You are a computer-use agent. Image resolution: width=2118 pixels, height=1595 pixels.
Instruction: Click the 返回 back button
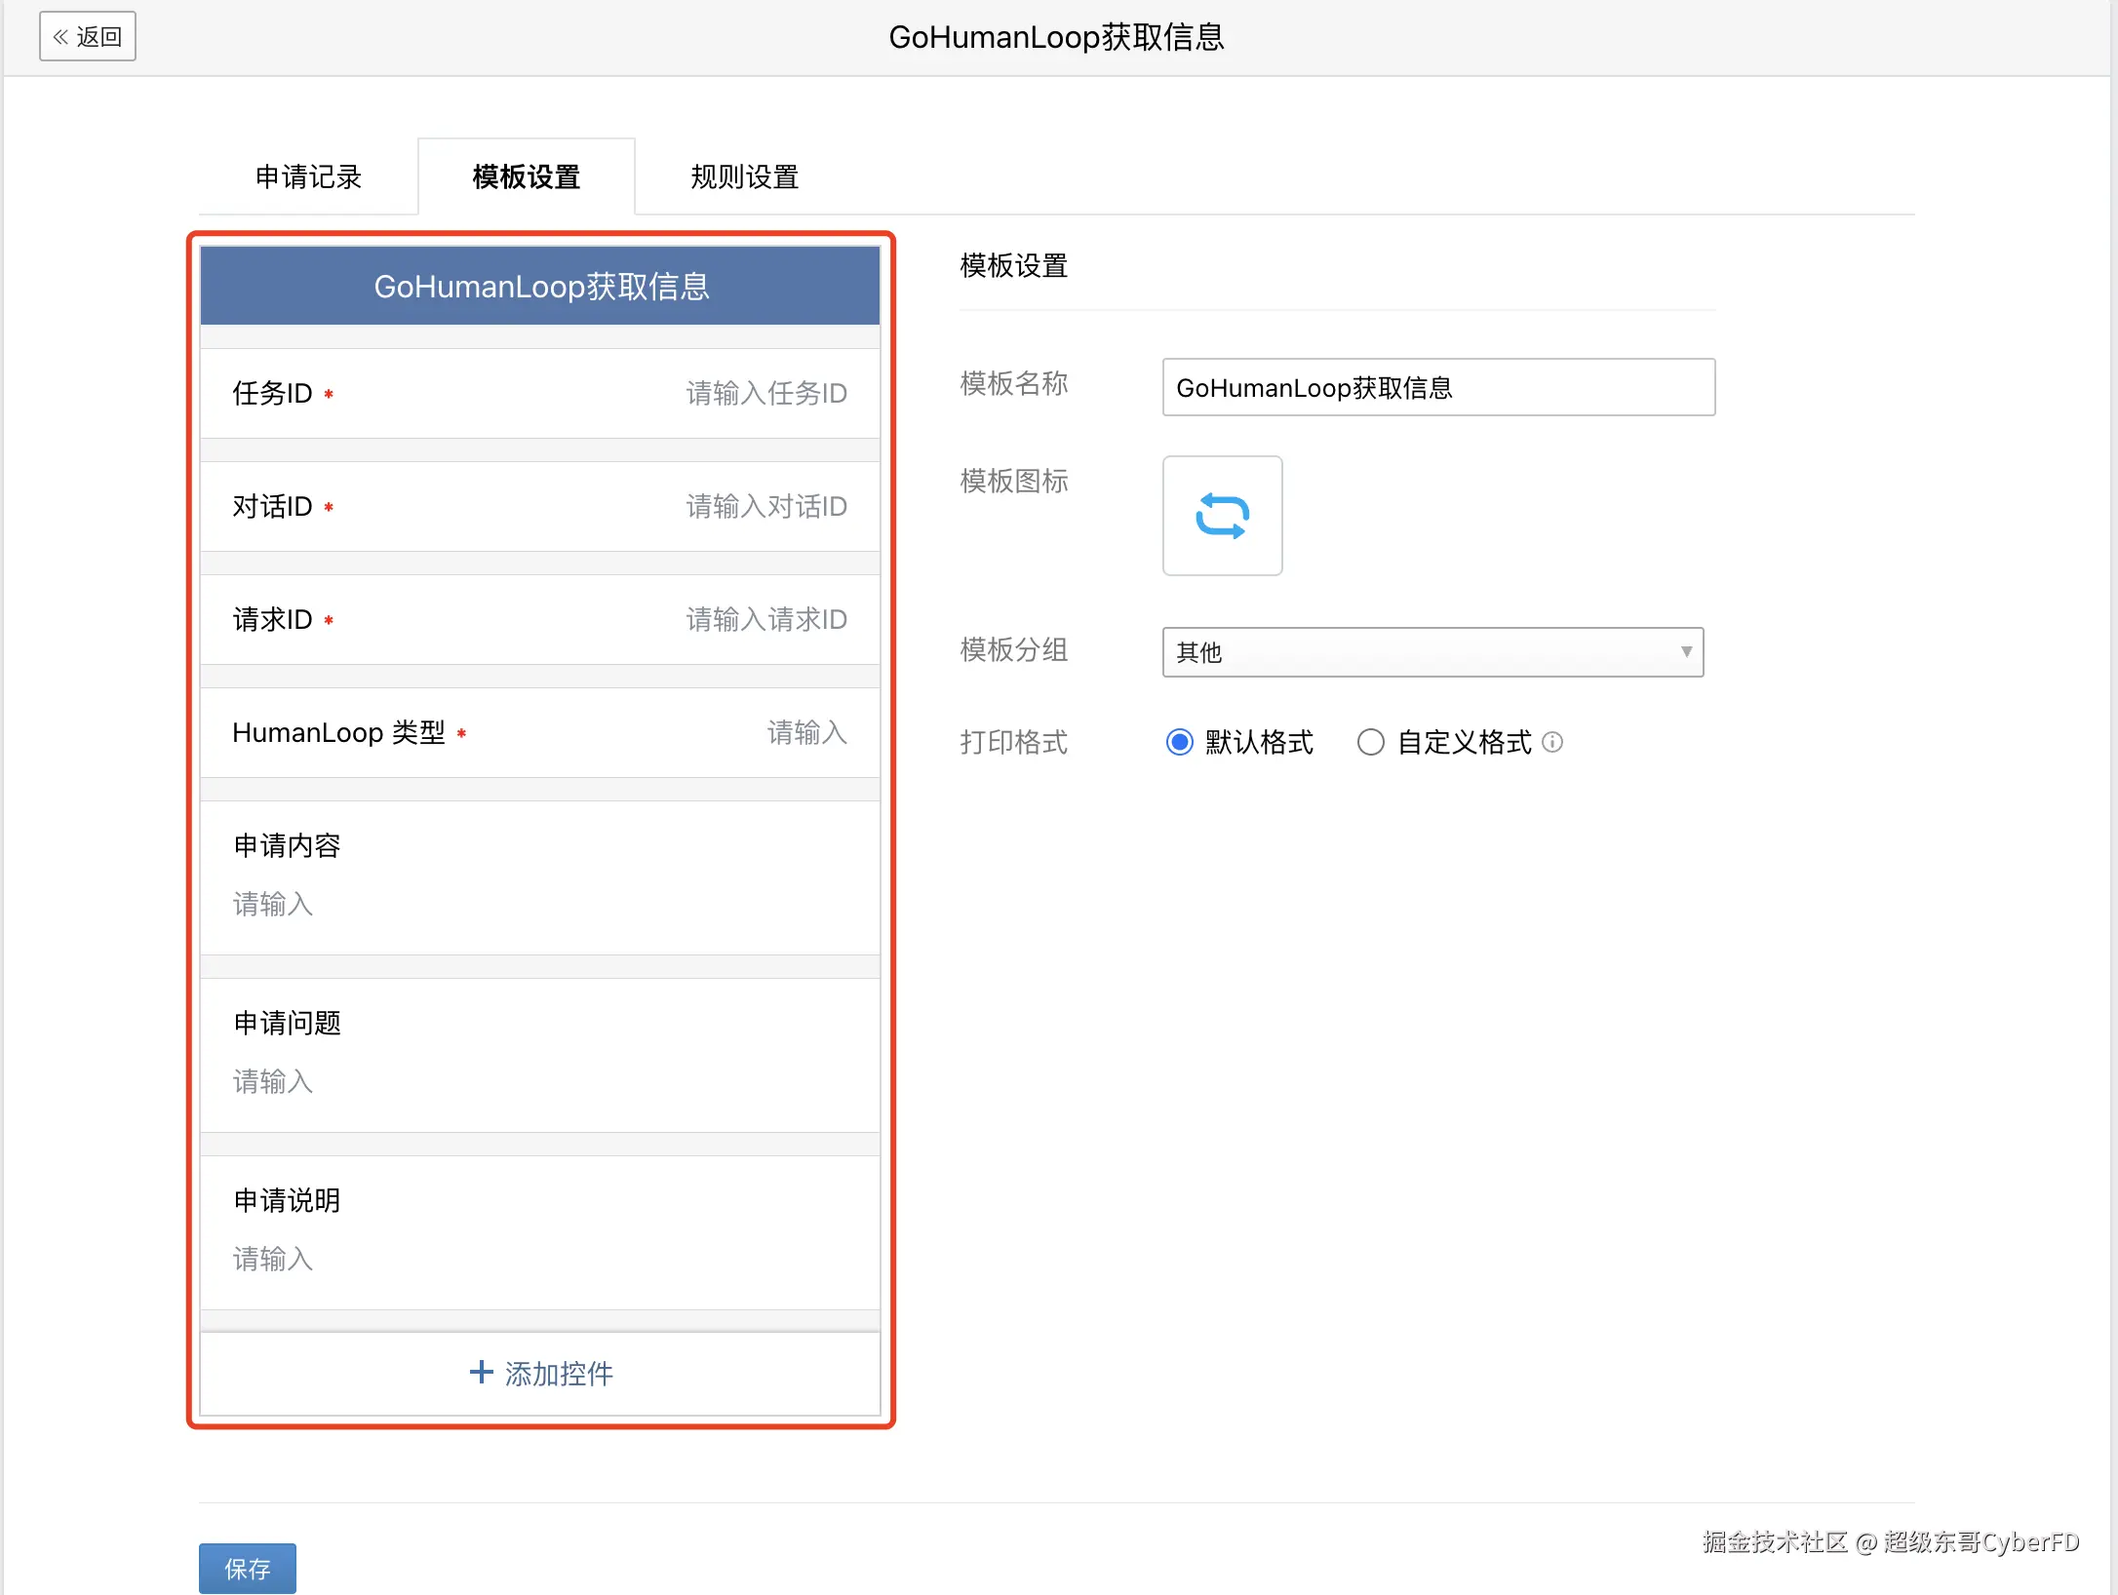(88, 37)
